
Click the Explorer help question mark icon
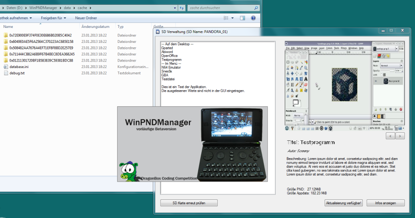pyautogui.click(x=253, y=18)
